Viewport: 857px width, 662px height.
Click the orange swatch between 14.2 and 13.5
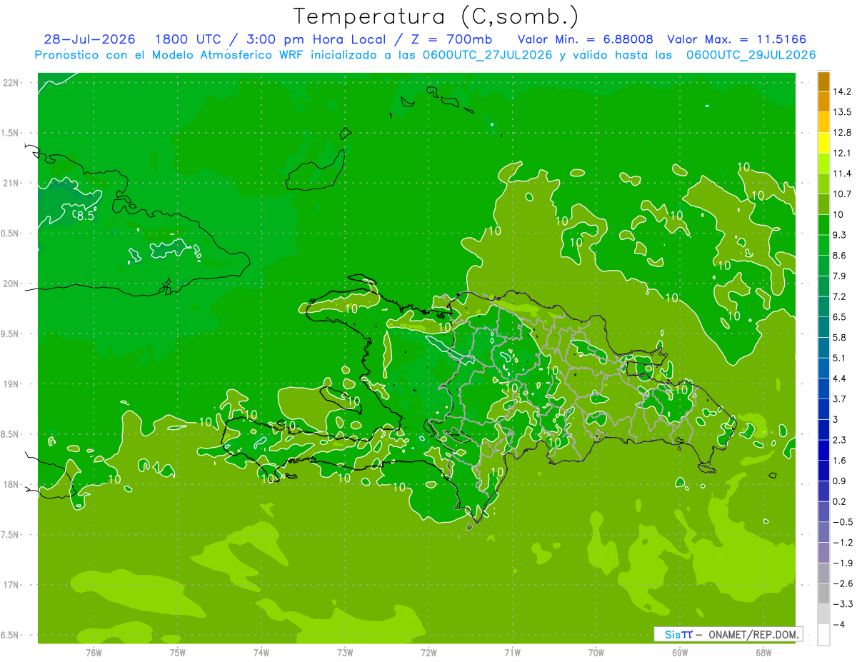[x=823, y=101]
